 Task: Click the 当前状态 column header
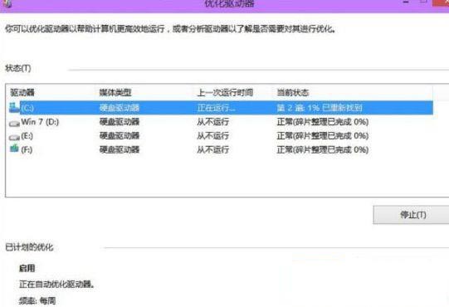(293, 92)
